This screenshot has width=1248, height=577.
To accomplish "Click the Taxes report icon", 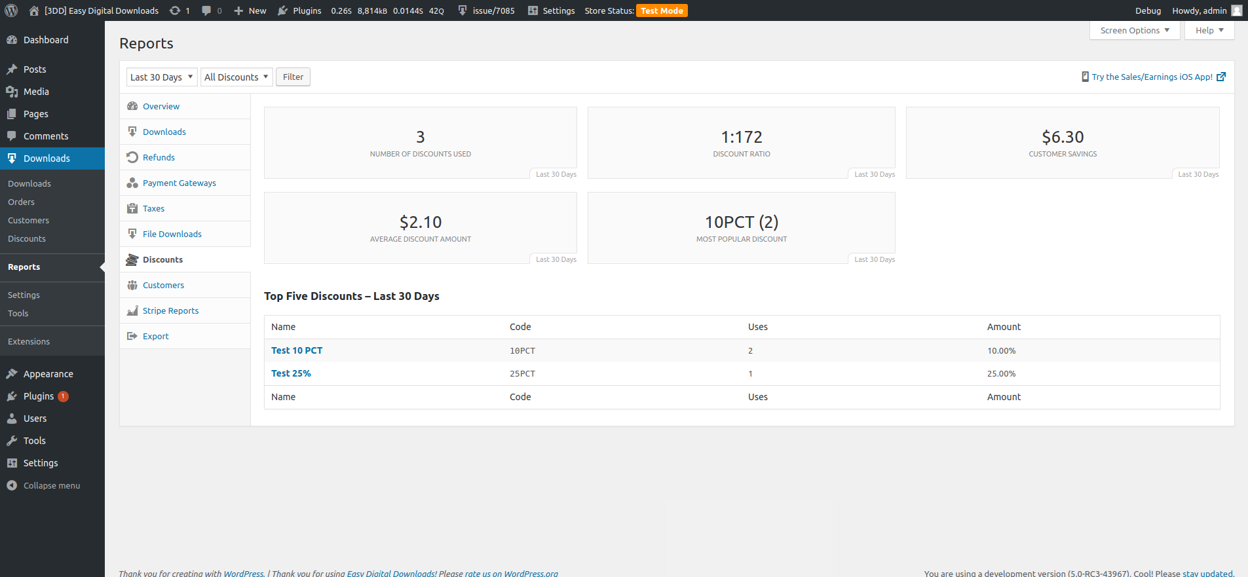I will [132, 208].
